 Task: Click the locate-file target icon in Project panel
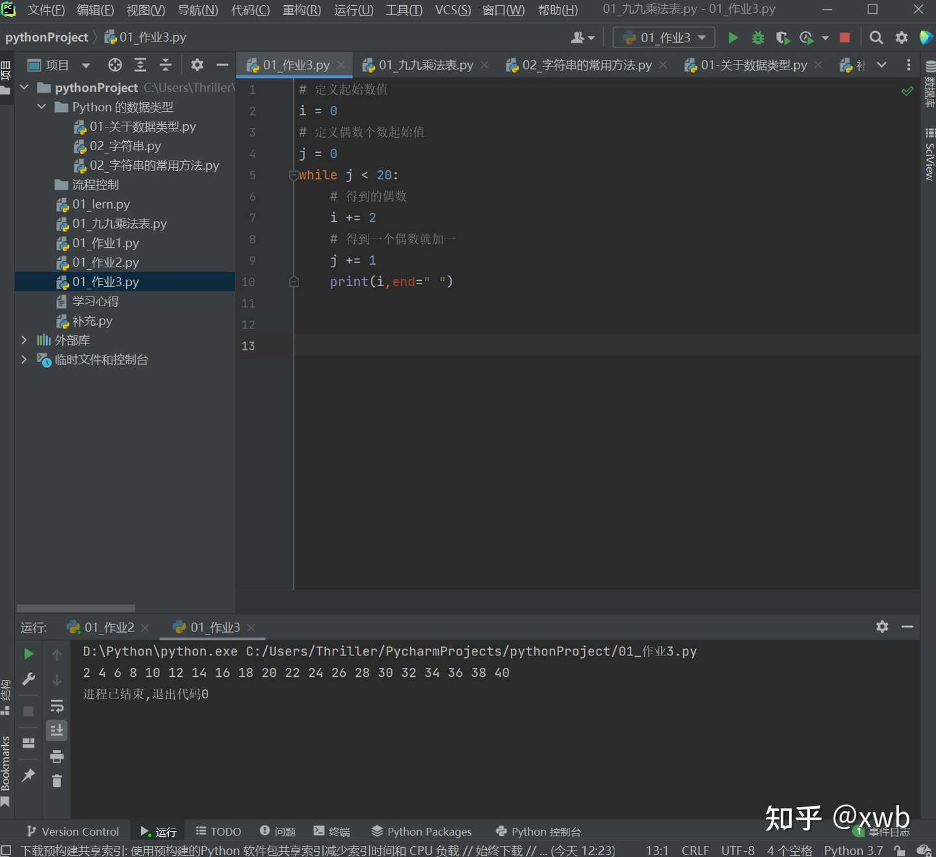point(115,65)
